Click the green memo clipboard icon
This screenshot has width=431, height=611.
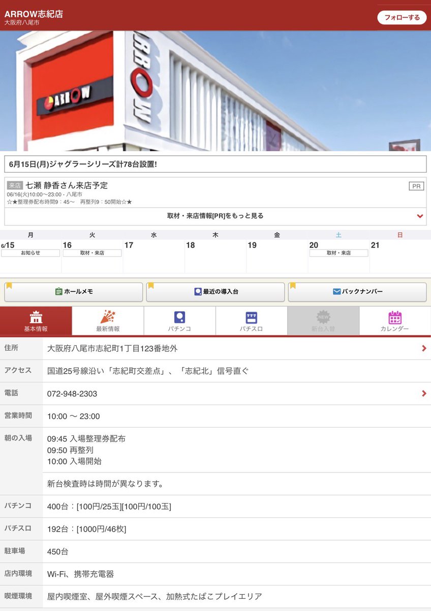coord(58,292)
